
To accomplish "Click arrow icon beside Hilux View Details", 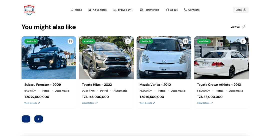I will click(x=96, y=103).
